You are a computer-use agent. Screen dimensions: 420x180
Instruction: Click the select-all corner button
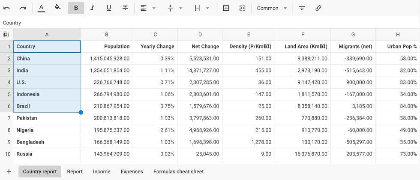[6, 35]
